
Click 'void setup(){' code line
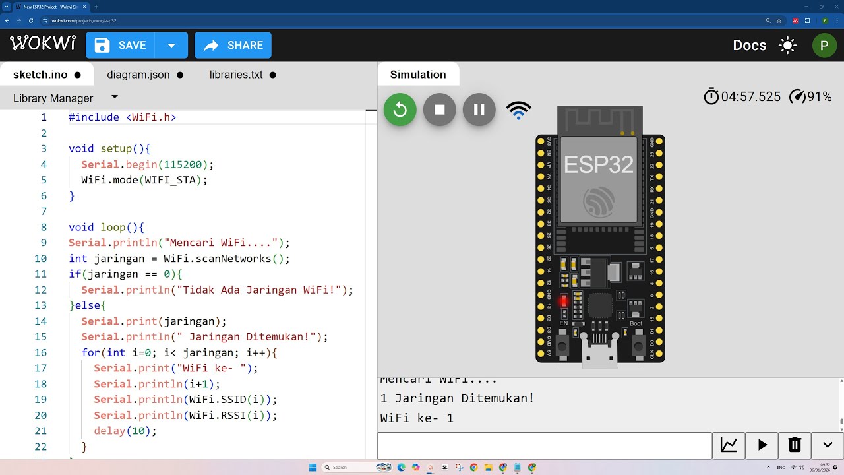tap(109, 149)
